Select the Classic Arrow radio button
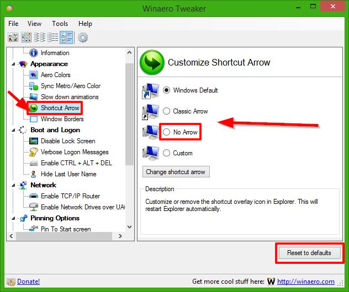The width and height of the screenshot is (349, 292). (x=166, y=111)
